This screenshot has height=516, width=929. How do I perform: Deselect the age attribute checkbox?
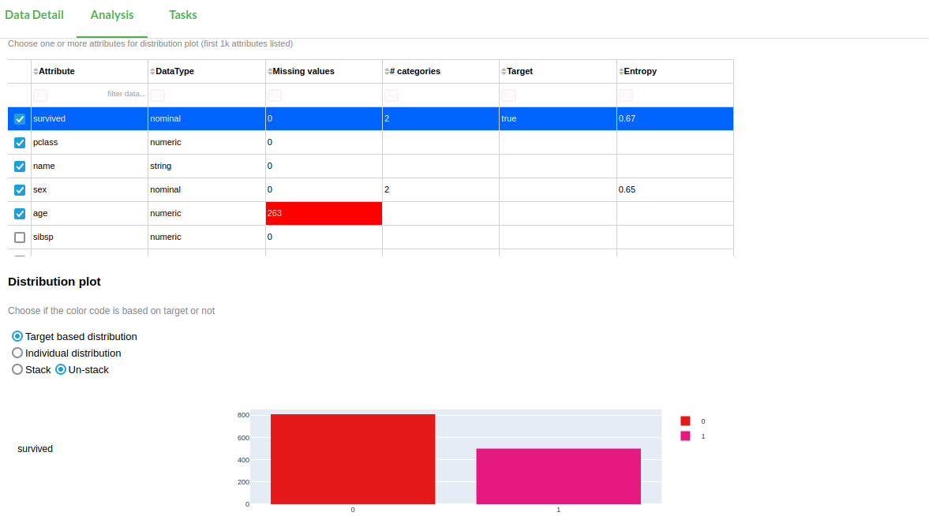pyautogui.click(x=20, y=214)
